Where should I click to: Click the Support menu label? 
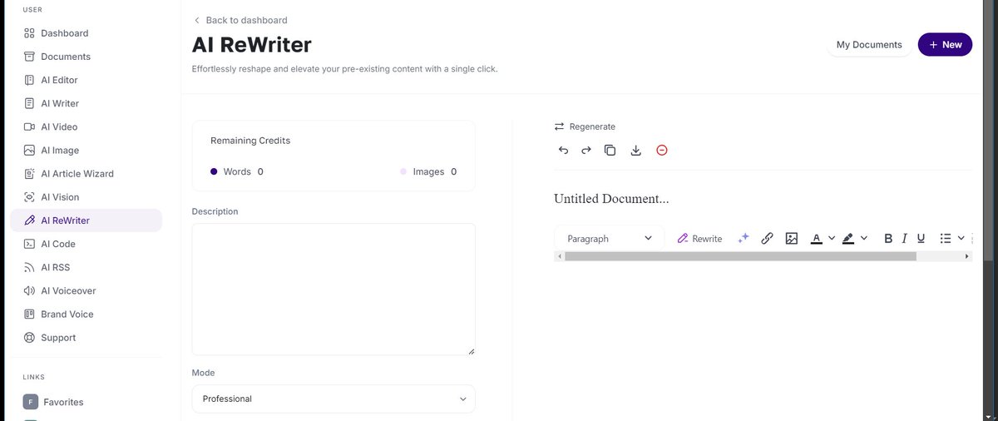pyautogui.click(x=58, y=338)
